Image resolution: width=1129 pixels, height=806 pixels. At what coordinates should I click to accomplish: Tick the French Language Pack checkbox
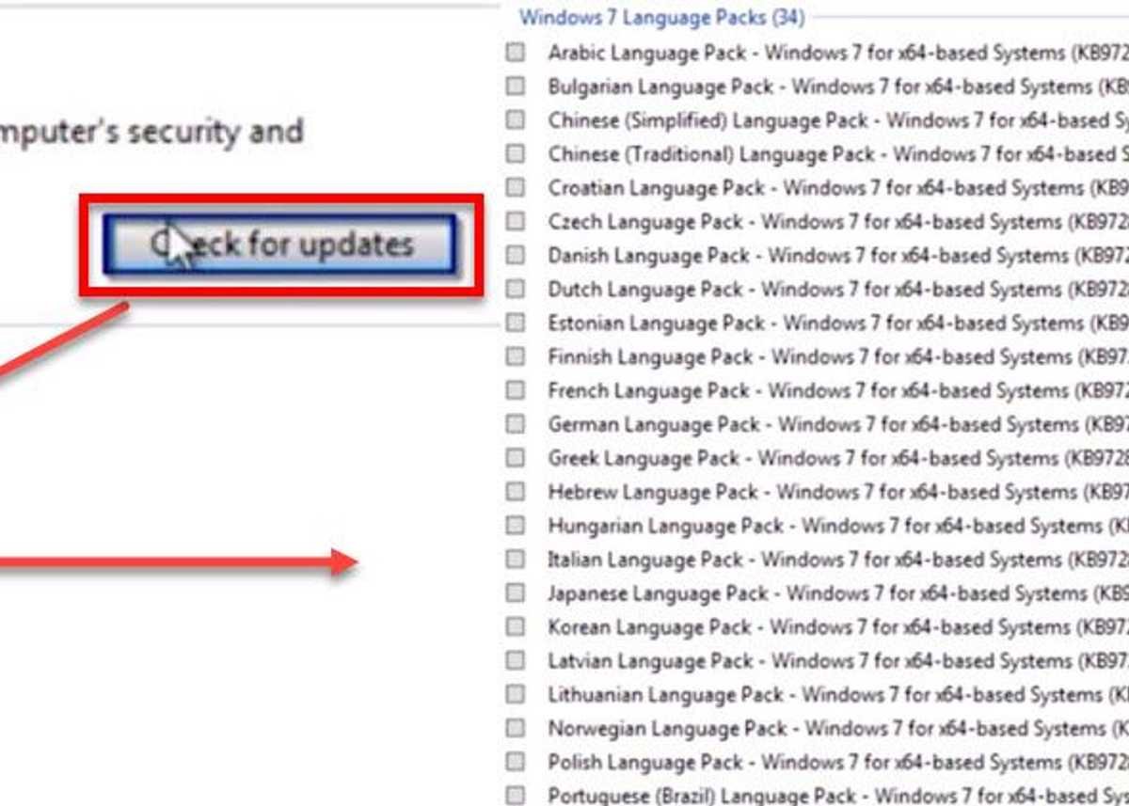[x=515, y=390]
